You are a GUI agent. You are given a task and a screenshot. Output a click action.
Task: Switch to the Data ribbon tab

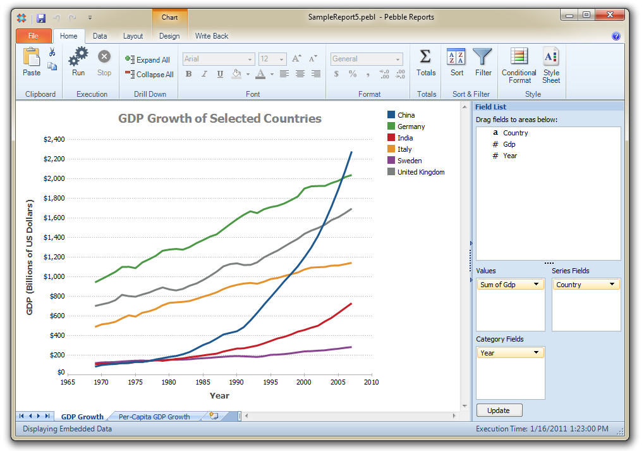coord(100,36)
